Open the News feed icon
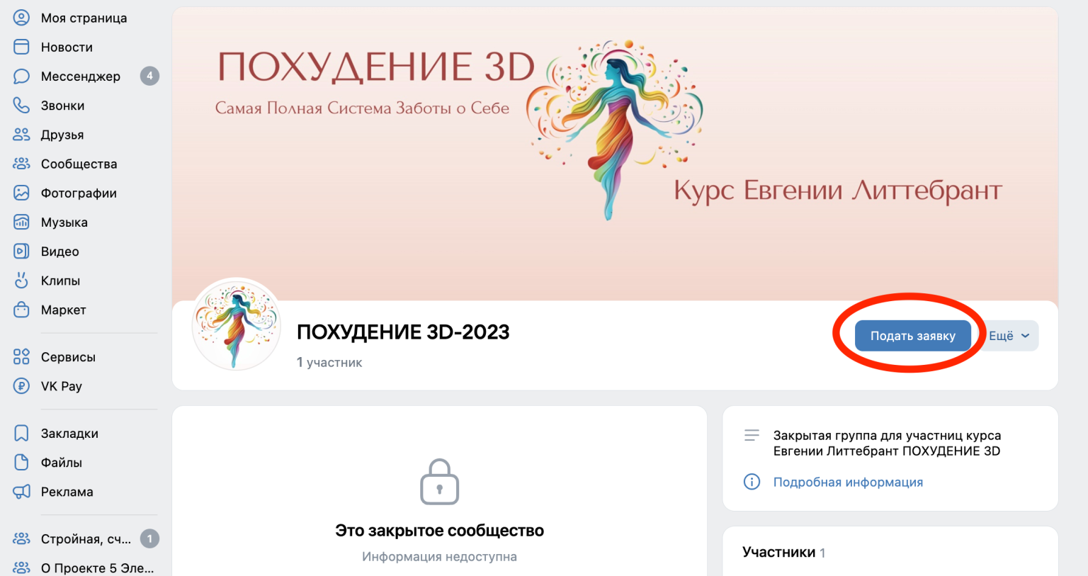 coord(21,47)
